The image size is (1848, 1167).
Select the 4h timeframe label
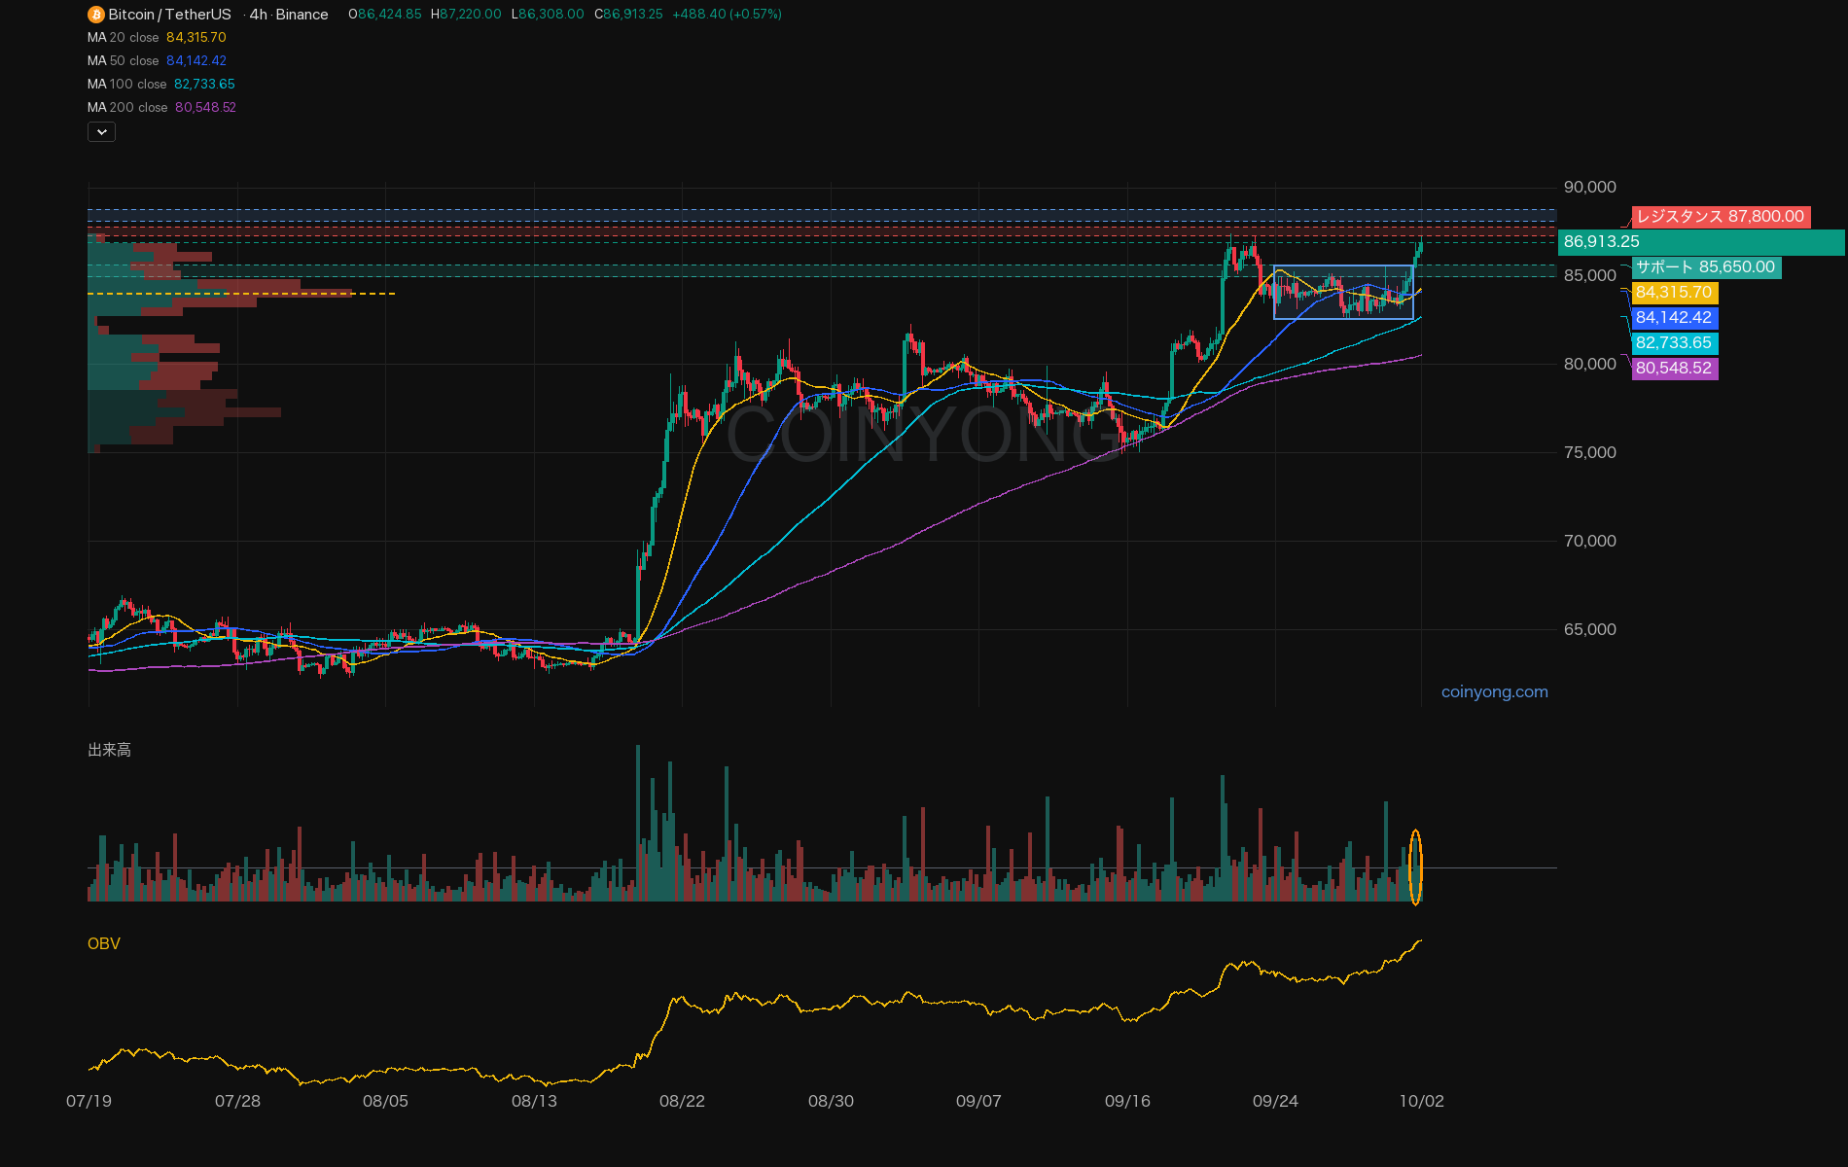(258, 15)
